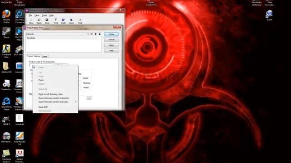Select the Steam desktop icon
291x163 pixels.
pos(6,33)
